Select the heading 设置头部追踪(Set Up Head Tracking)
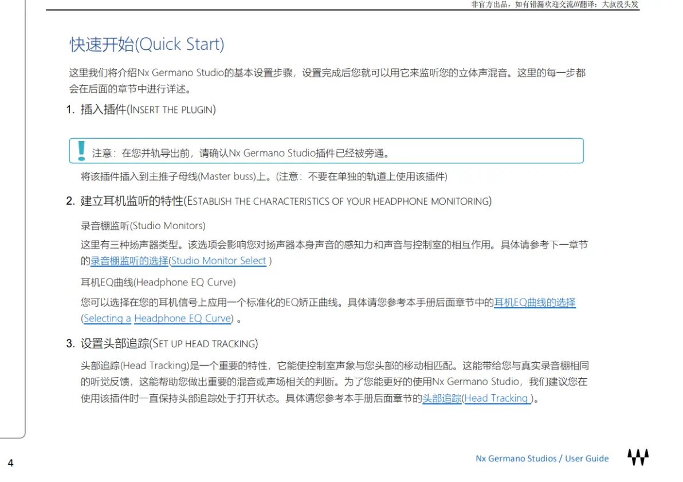The height and width of the screenshot is (482, 683). [169, 343]
